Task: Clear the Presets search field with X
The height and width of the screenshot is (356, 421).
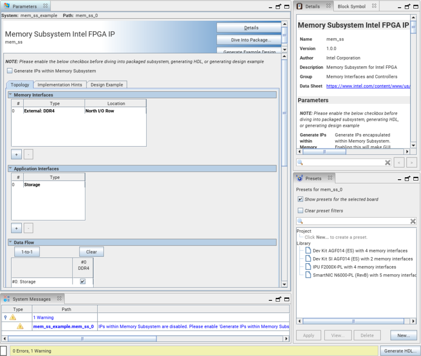Action: (413, 221)
